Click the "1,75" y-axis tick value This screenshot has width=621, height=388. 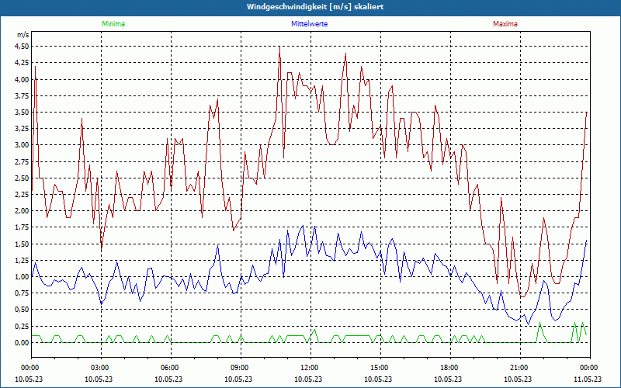[x=23, y=227]
